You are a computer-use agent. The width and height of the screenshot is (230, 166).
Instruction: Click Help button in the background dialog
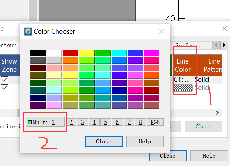point(209,156)
